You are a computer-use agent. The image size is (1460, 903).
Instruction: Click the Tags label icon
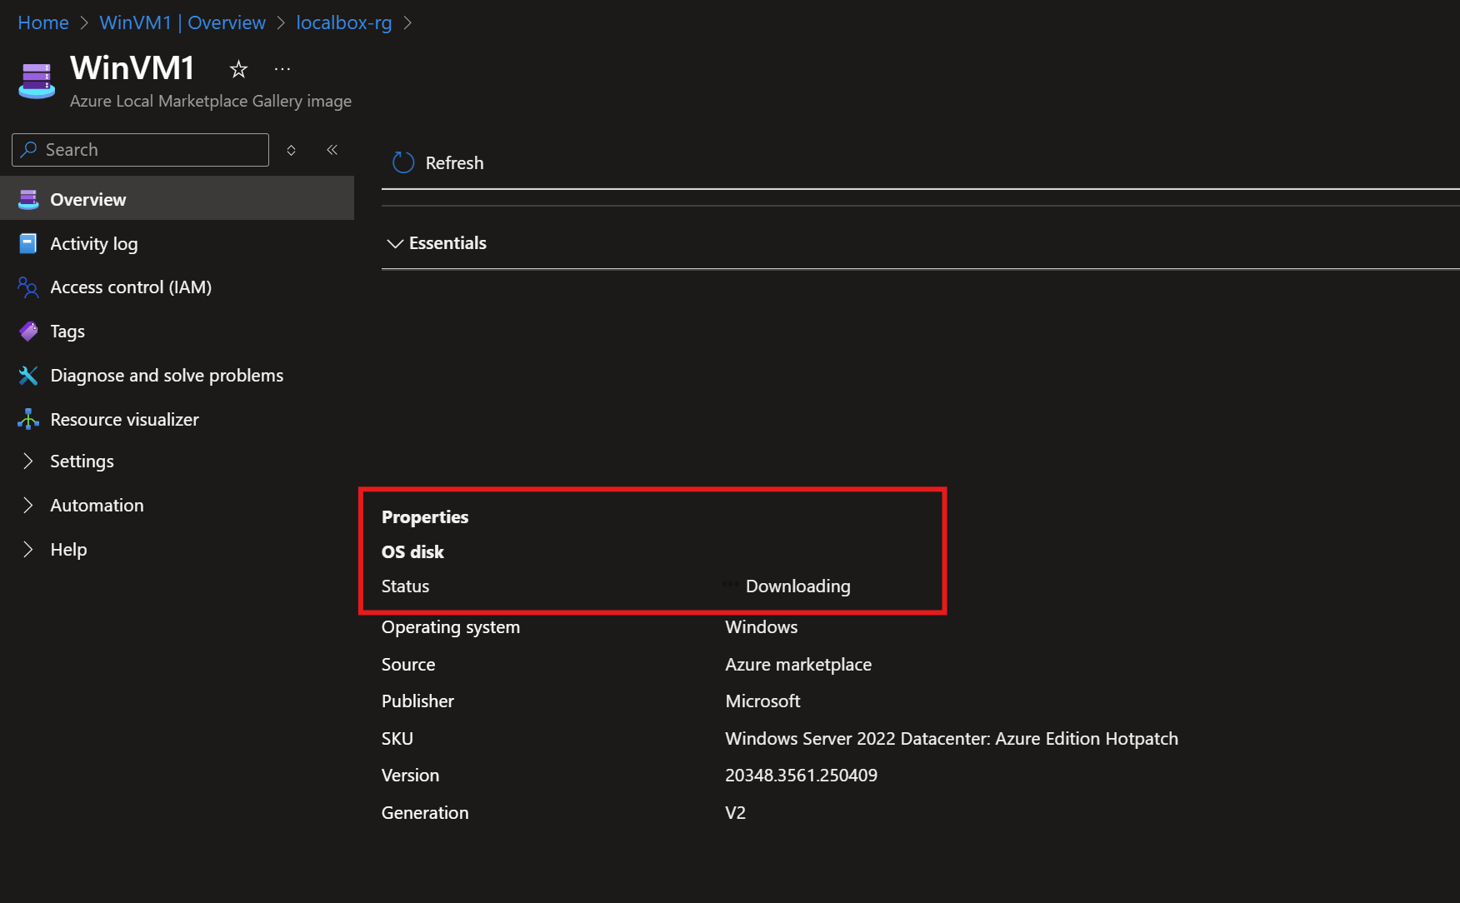[x=28, y=332]
